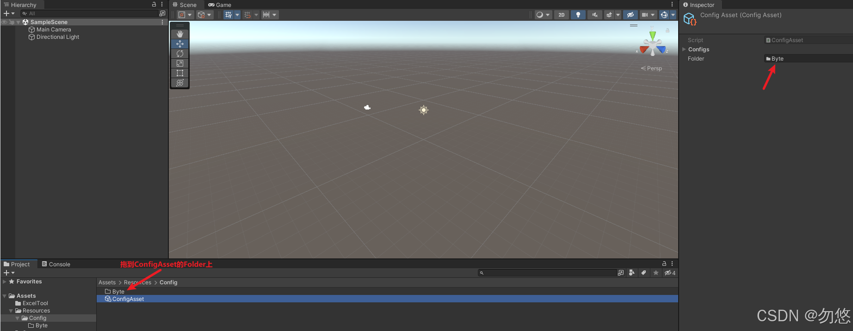The width and height of the screenshot is (853, 331).
Task: Click Persp projection label
Action: [x=651, y=68]
